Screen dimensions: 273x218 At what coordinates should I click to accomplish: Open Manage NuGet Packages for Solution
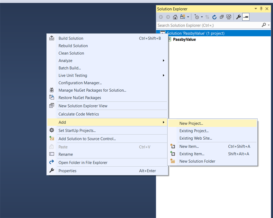point(107,90)
